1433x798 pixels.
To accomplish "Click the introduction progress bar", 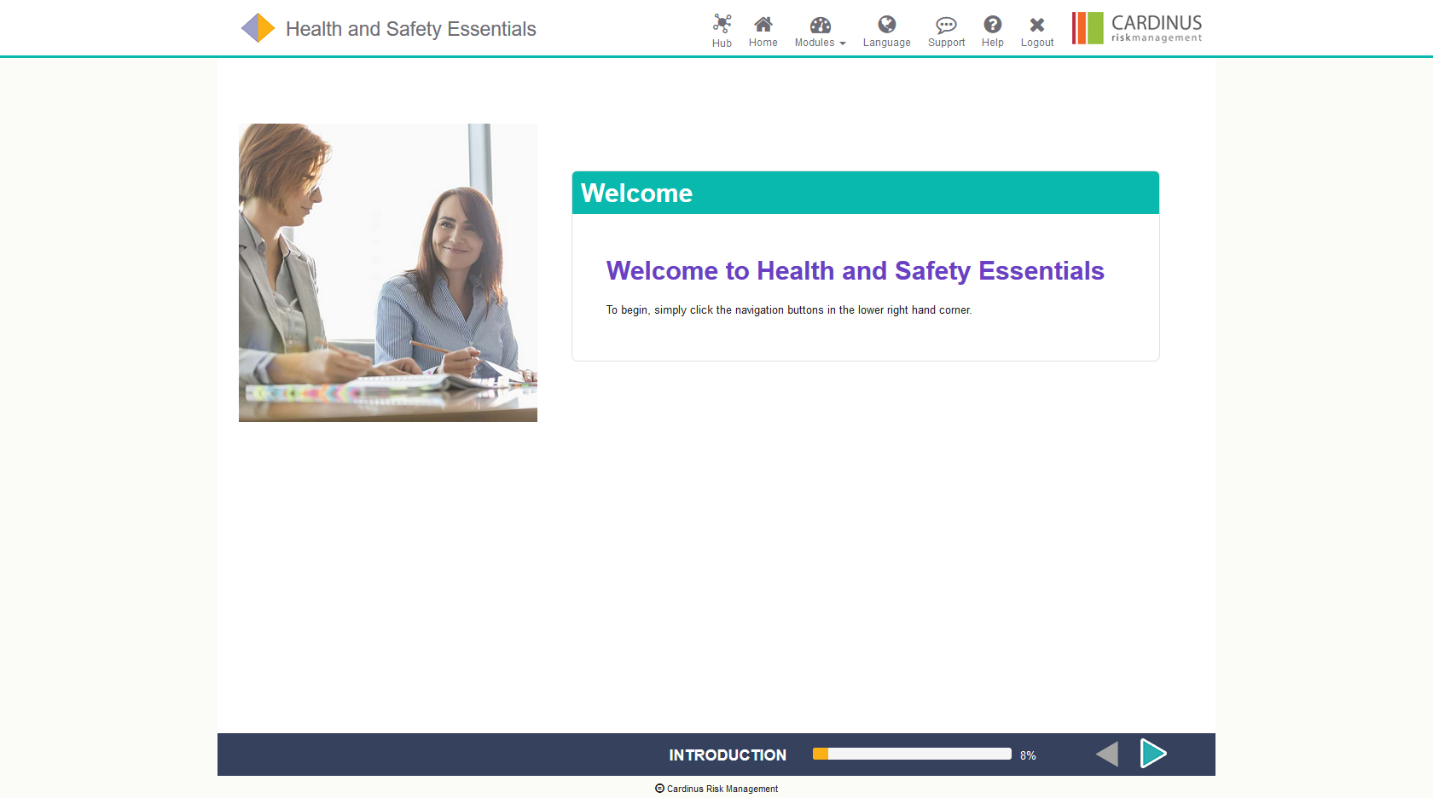I will (x=912, y=754).
